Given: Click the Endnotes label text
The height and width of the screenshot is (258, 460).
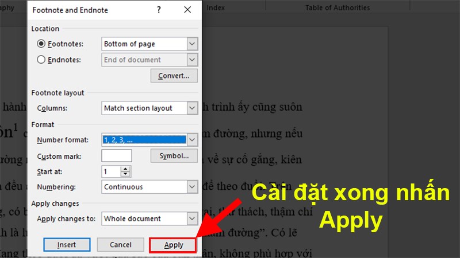Looking at the screenshot, I should click(64, 60).
